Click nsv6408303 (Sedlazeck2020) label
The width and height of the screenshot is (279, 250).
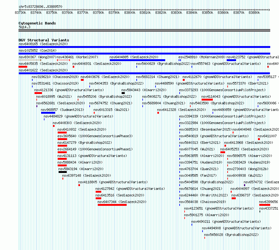[77, 123]
